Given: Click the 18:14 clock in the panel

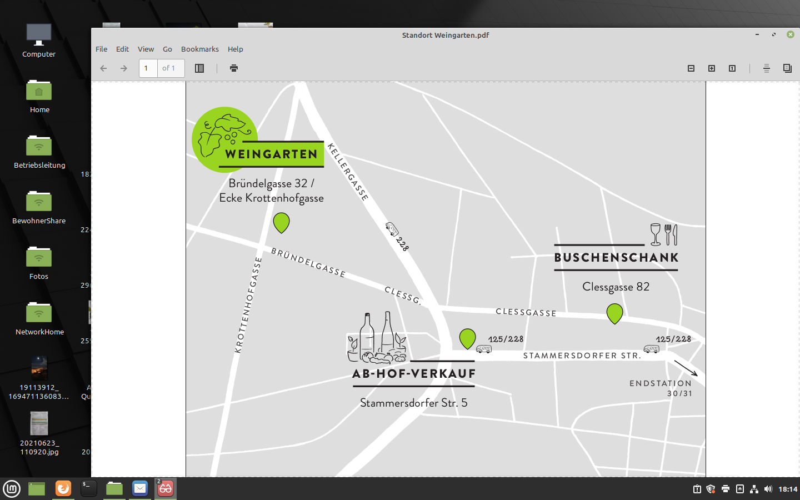Looking at the screenshot, I should (787, 489).
